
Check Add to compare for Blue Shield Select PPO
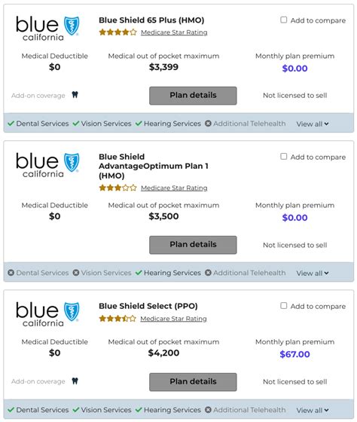[x=283, y=305]
